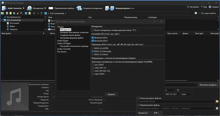Open the profile selection dropdown
220x116 pixels.
(x=196, y=85)
